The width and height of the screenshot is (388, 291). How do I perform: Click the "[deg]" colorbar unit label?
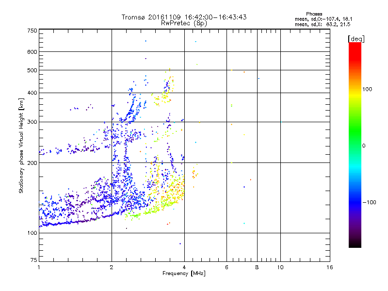[x=356, y=39]
